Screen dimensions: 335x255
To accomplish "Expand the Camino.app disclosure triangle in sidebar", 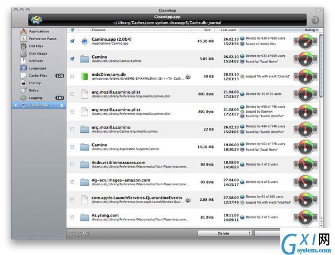I will point(16,105).
